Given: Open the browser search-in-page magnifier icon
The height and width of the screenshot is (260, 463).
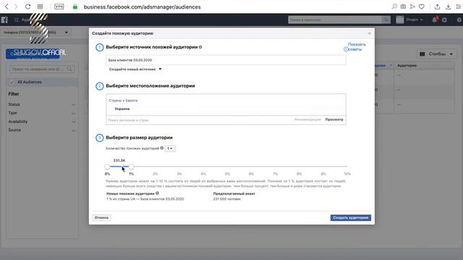Looking at the screenshot, I should click(394, 6).
